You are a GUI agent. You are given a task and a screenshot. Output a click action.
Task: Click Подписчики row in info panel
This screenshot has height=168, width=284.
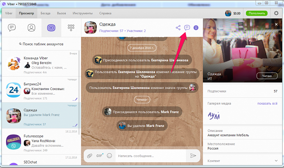point(242,91)
